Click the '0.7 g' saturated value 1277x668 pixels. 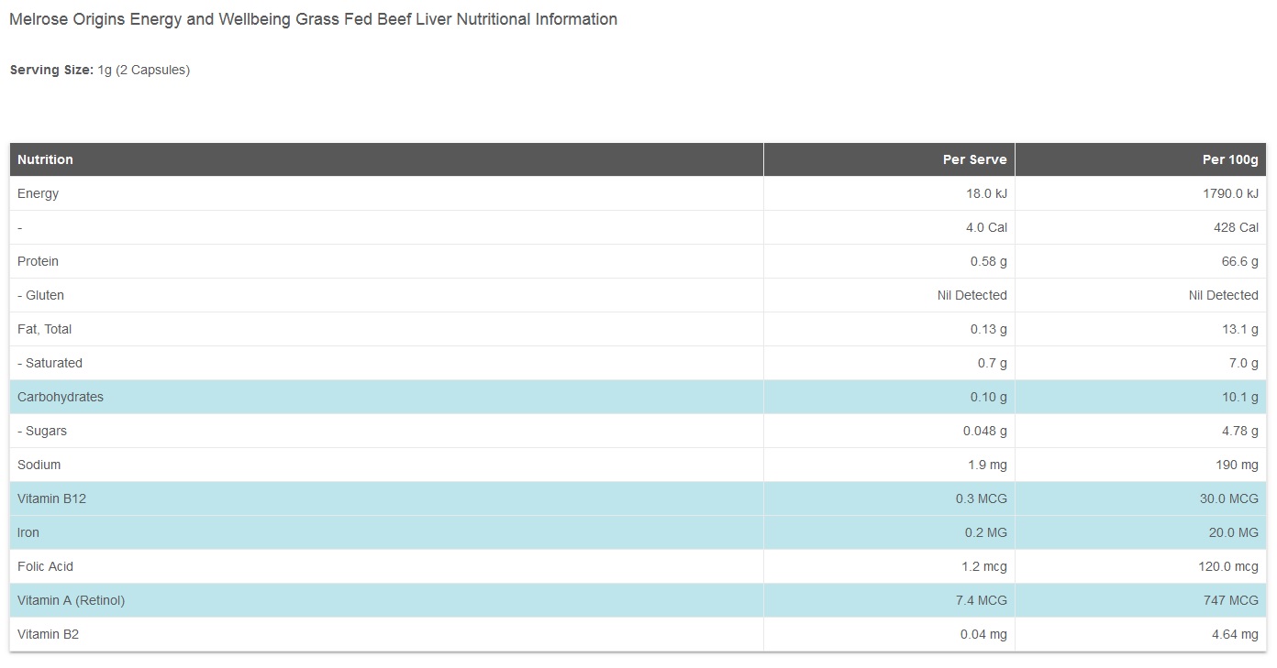(x=992, y=363)
